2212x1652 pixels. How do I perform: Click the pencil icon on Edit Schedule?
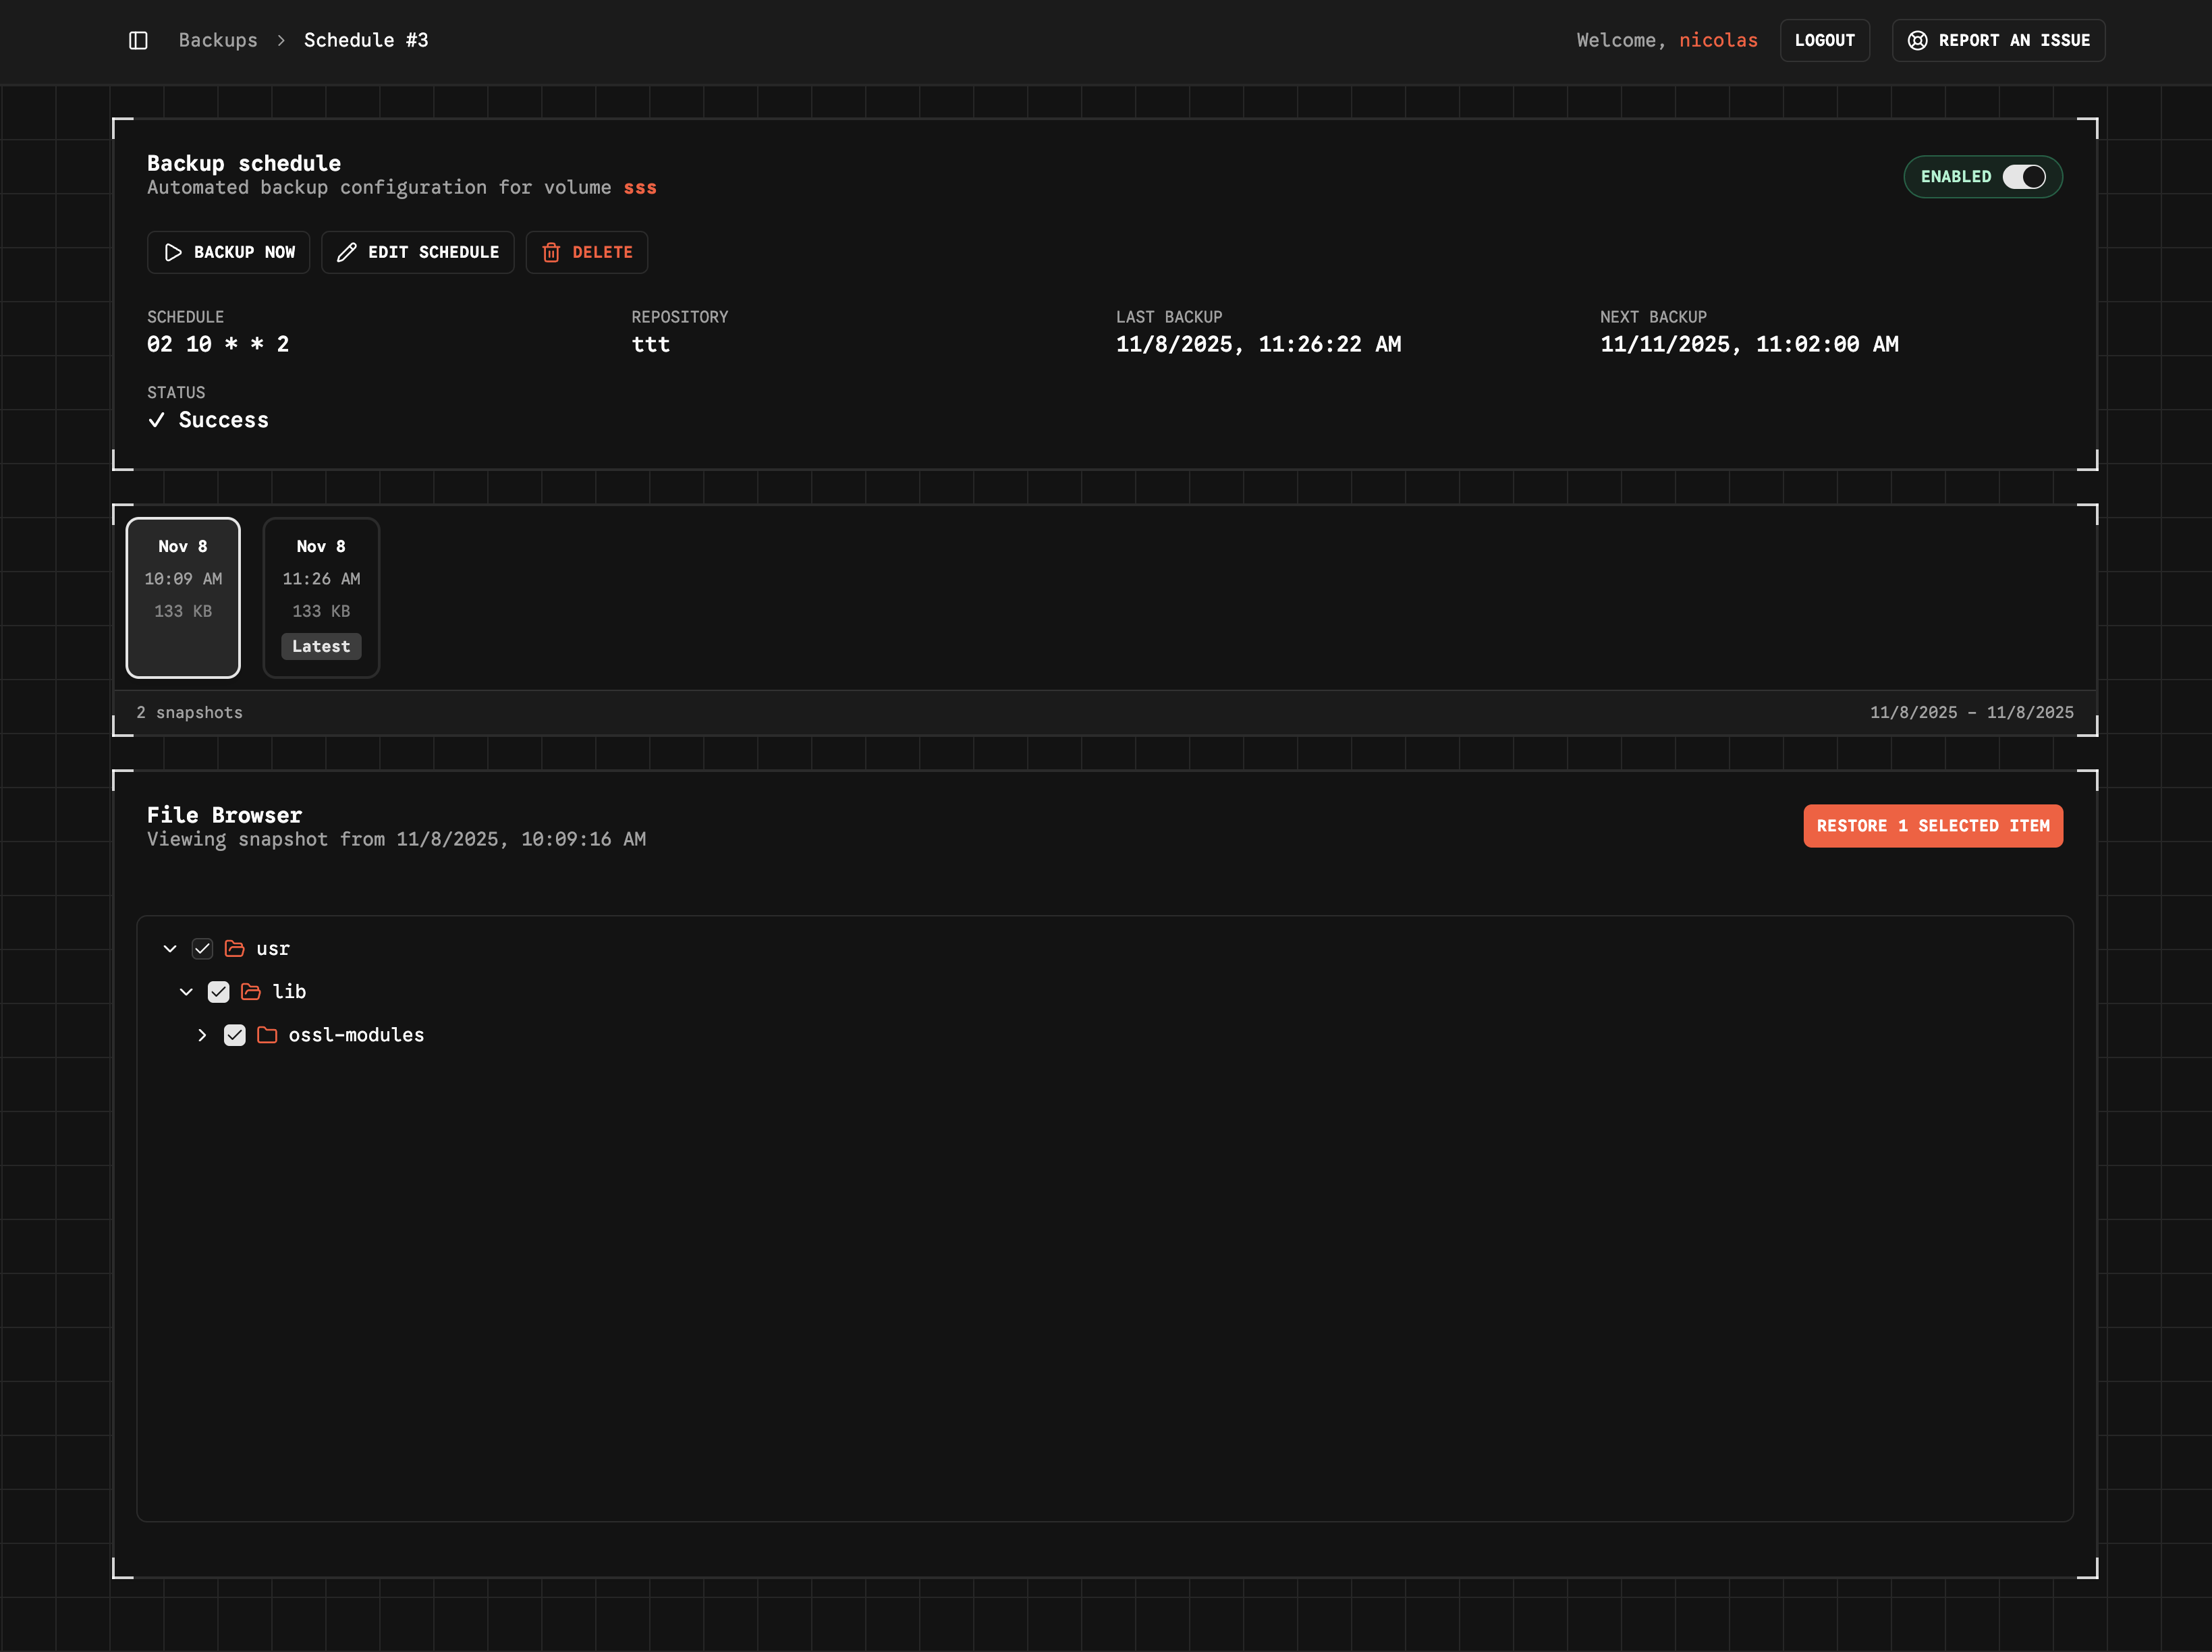[347, 252]
